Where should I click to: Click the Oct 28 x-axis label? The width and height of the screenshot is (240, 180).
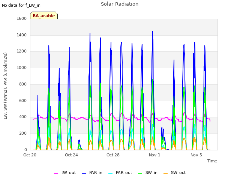[x=113, y=155]
